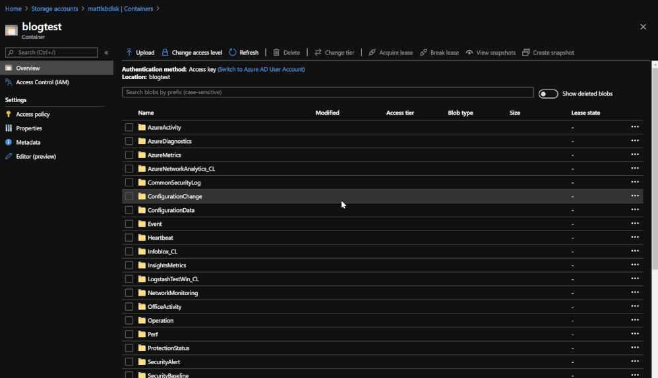658x378 pixels.
Task: Open more options for Perf row
Action: (635, 334)
